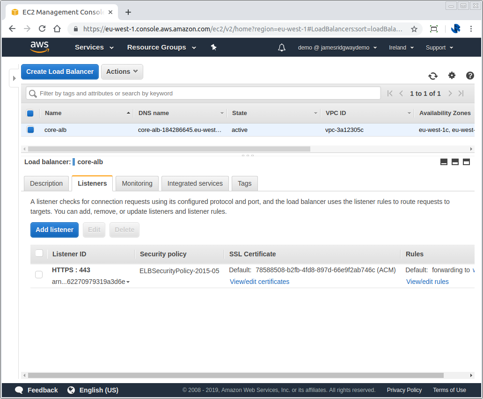Click the browser address bar URL

click(243, 29)
